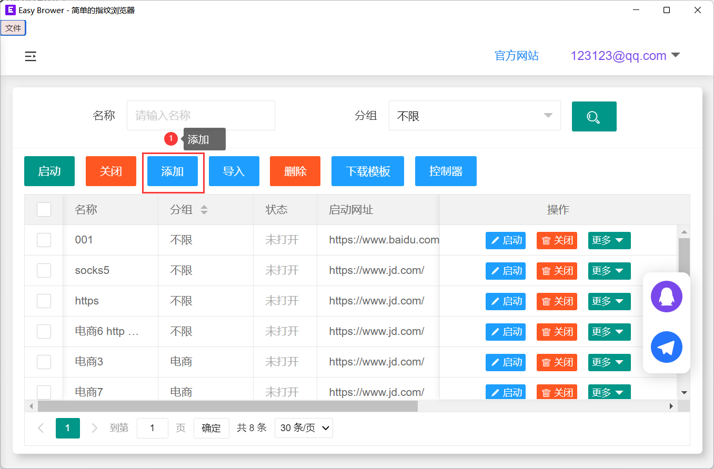This screenshot has height=469, width=714.
Task: Check the box for row 001
Action: point(44,240)
